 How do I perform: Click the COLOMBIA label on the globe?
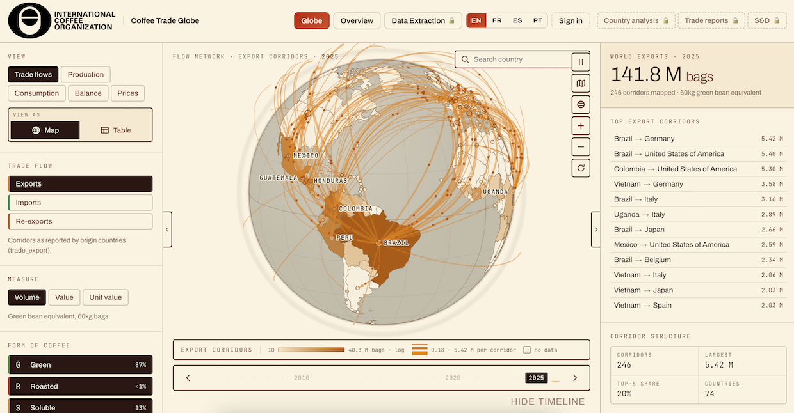(355, 208)
